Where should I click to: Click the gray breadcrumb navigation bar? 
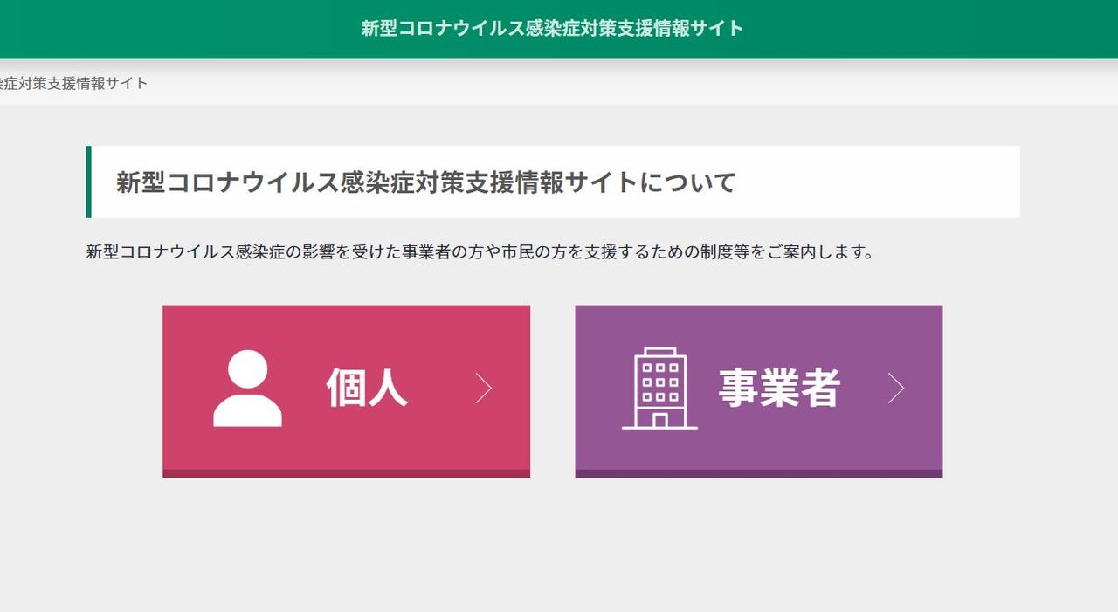[611, 84]
